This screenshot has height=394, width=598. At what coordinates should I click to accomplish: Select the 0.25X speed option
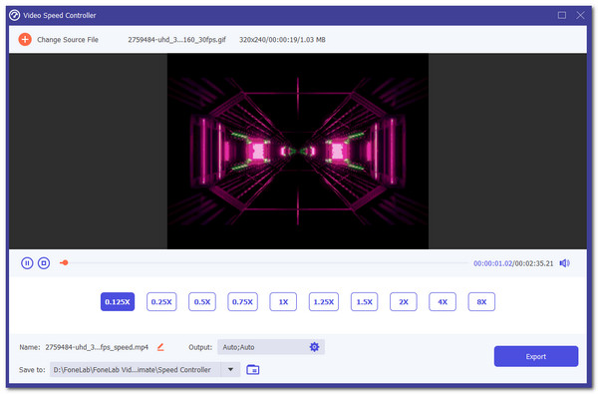[161, 302]
